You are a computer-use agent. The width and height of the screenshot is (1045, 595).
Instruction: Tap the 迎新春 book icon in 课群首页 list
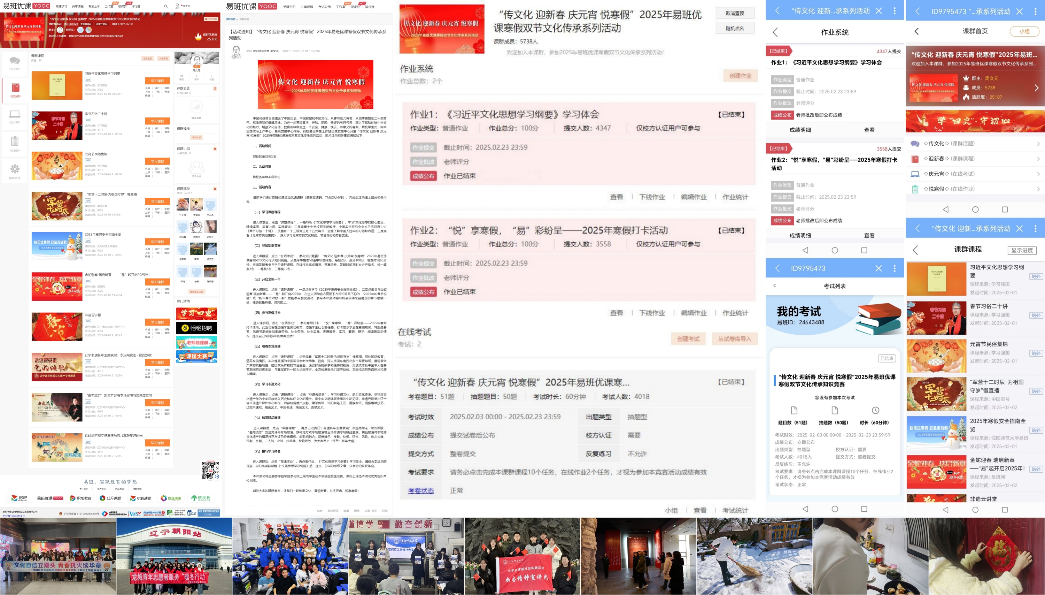click(915, 159)
